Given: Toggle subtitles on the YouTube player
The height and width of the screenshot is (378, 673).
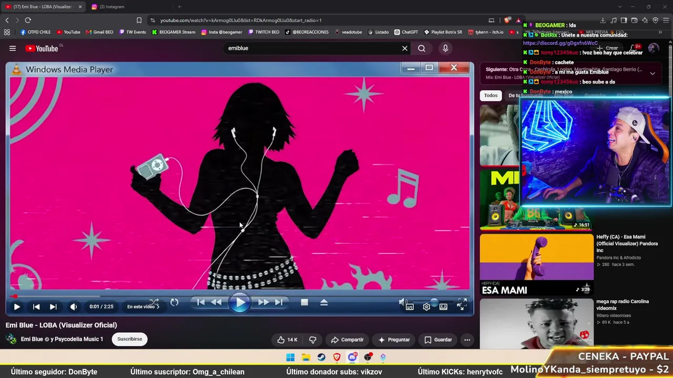Looking at the screenshot, I should tap(410, 307).
